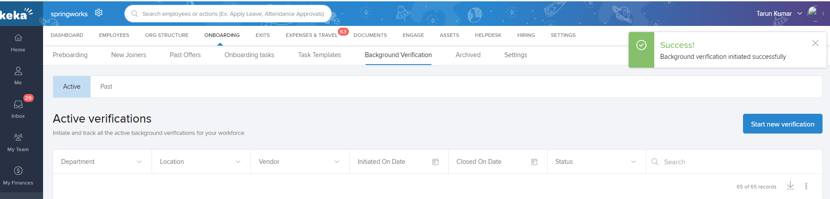Open the Preboarding tab

point(70,55)
